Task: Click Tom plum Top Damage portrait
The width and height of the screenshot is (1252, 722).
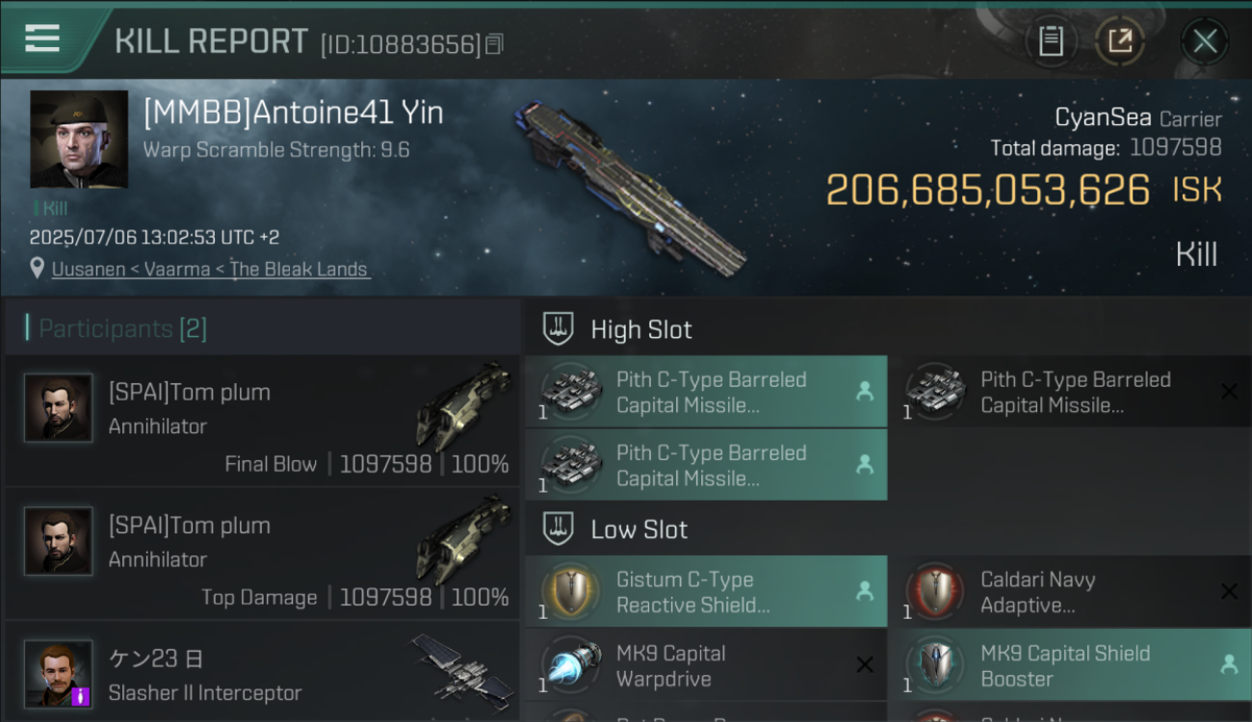Action: point(59,541)
